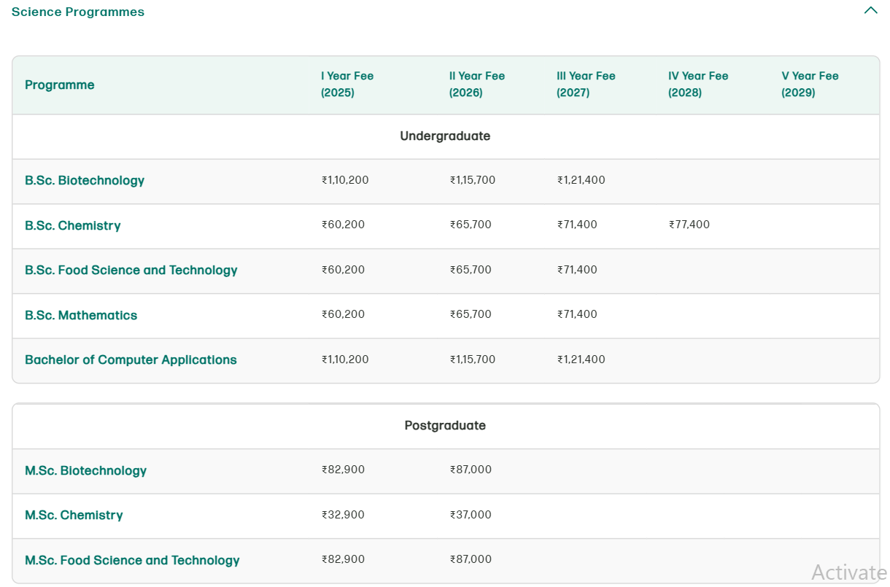Click the Programme column header

coord(59,85)
